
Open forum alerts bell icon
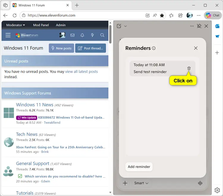pyautogui.click(x=82, y=35)
